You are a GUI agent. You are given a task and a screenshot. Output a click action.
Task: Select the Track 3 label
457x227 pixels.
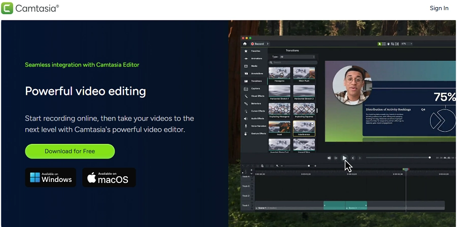pyautogui.click(x=246, y=186)
